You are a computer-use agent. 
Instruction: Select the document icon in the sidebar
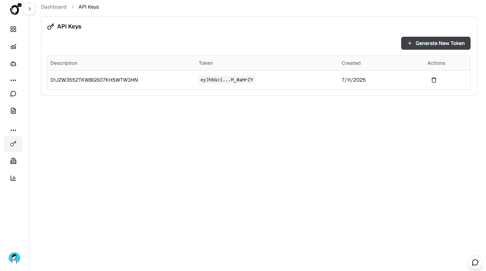[13, 110]
